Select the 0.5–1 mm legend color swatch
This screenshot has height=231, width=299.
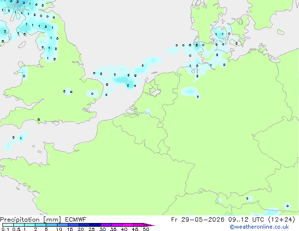click(19, 225)
